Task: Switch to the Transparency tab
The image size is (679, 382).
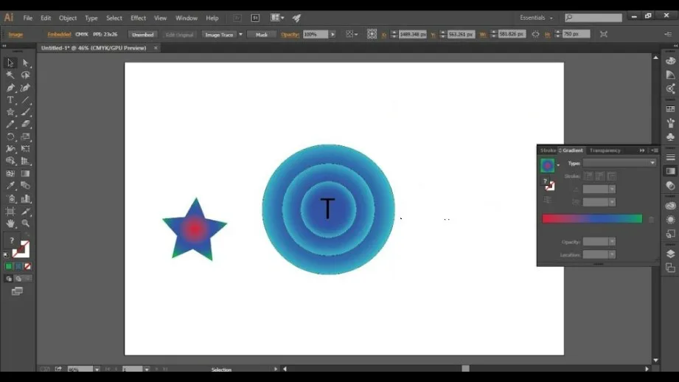Action: [605, 150]
